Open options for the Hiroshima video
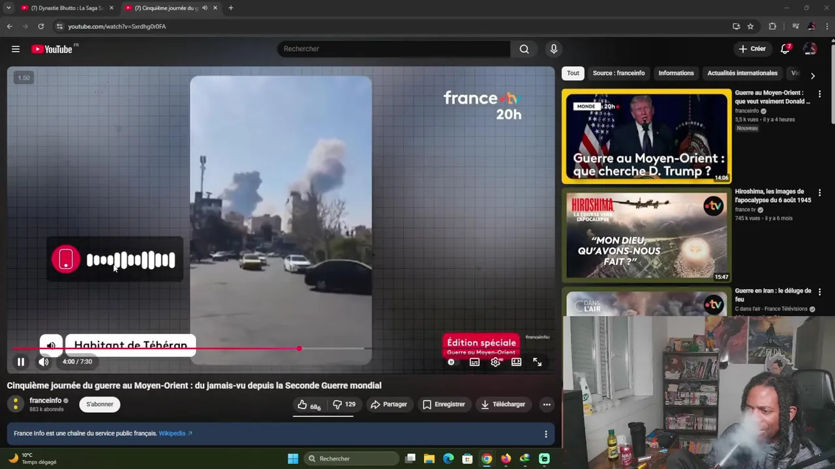The height and width of the screenshot is (469, 835). tap(819, 193)
